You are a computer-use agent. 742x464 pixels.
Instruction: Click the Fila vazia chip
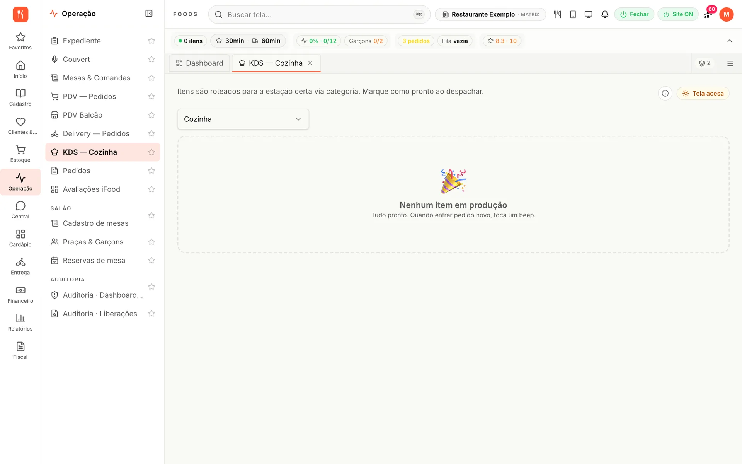click(455, 41)
